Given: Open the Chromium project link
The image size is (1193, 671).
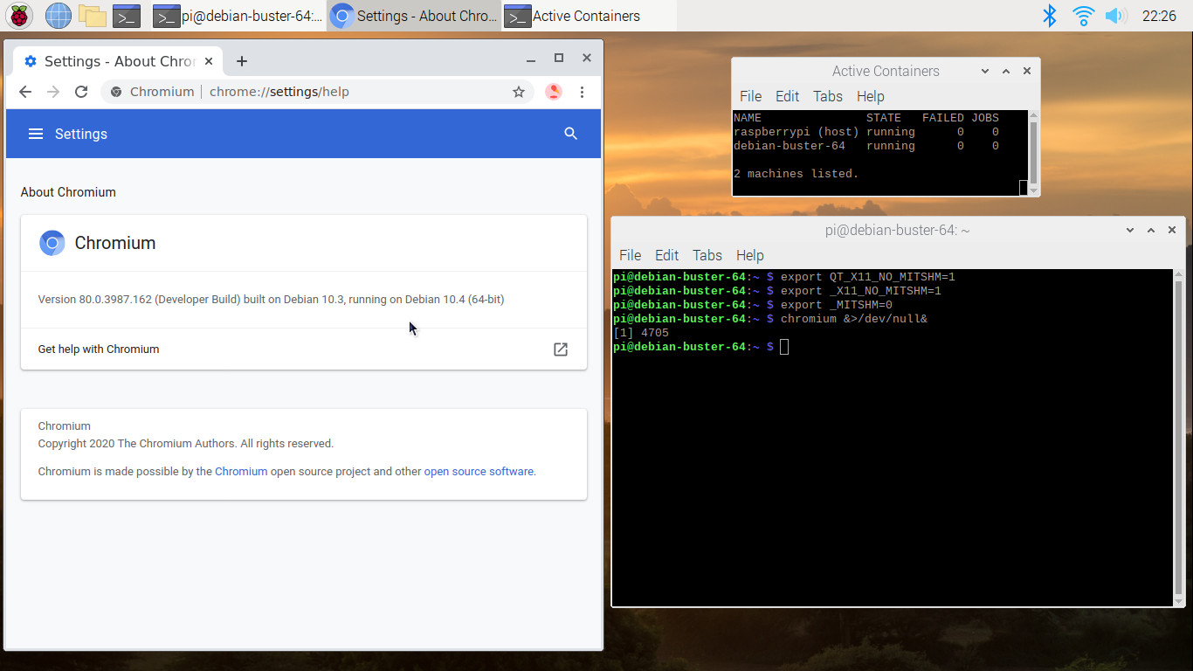Looking at the screenshot, I should (241, 472).
